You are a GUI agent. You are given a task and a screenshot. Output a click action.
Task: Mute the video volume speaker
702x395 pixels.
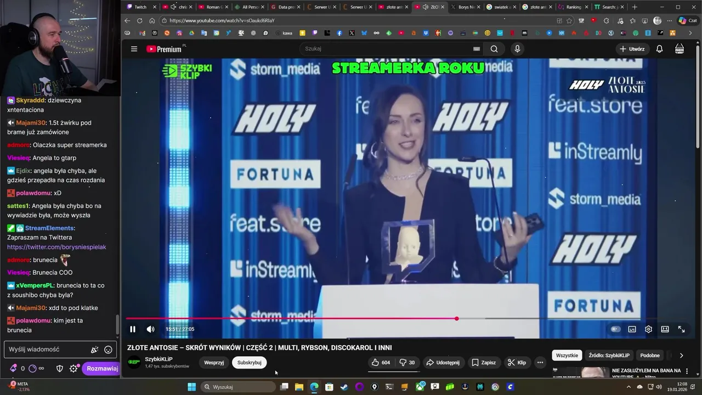pos(151,329)
